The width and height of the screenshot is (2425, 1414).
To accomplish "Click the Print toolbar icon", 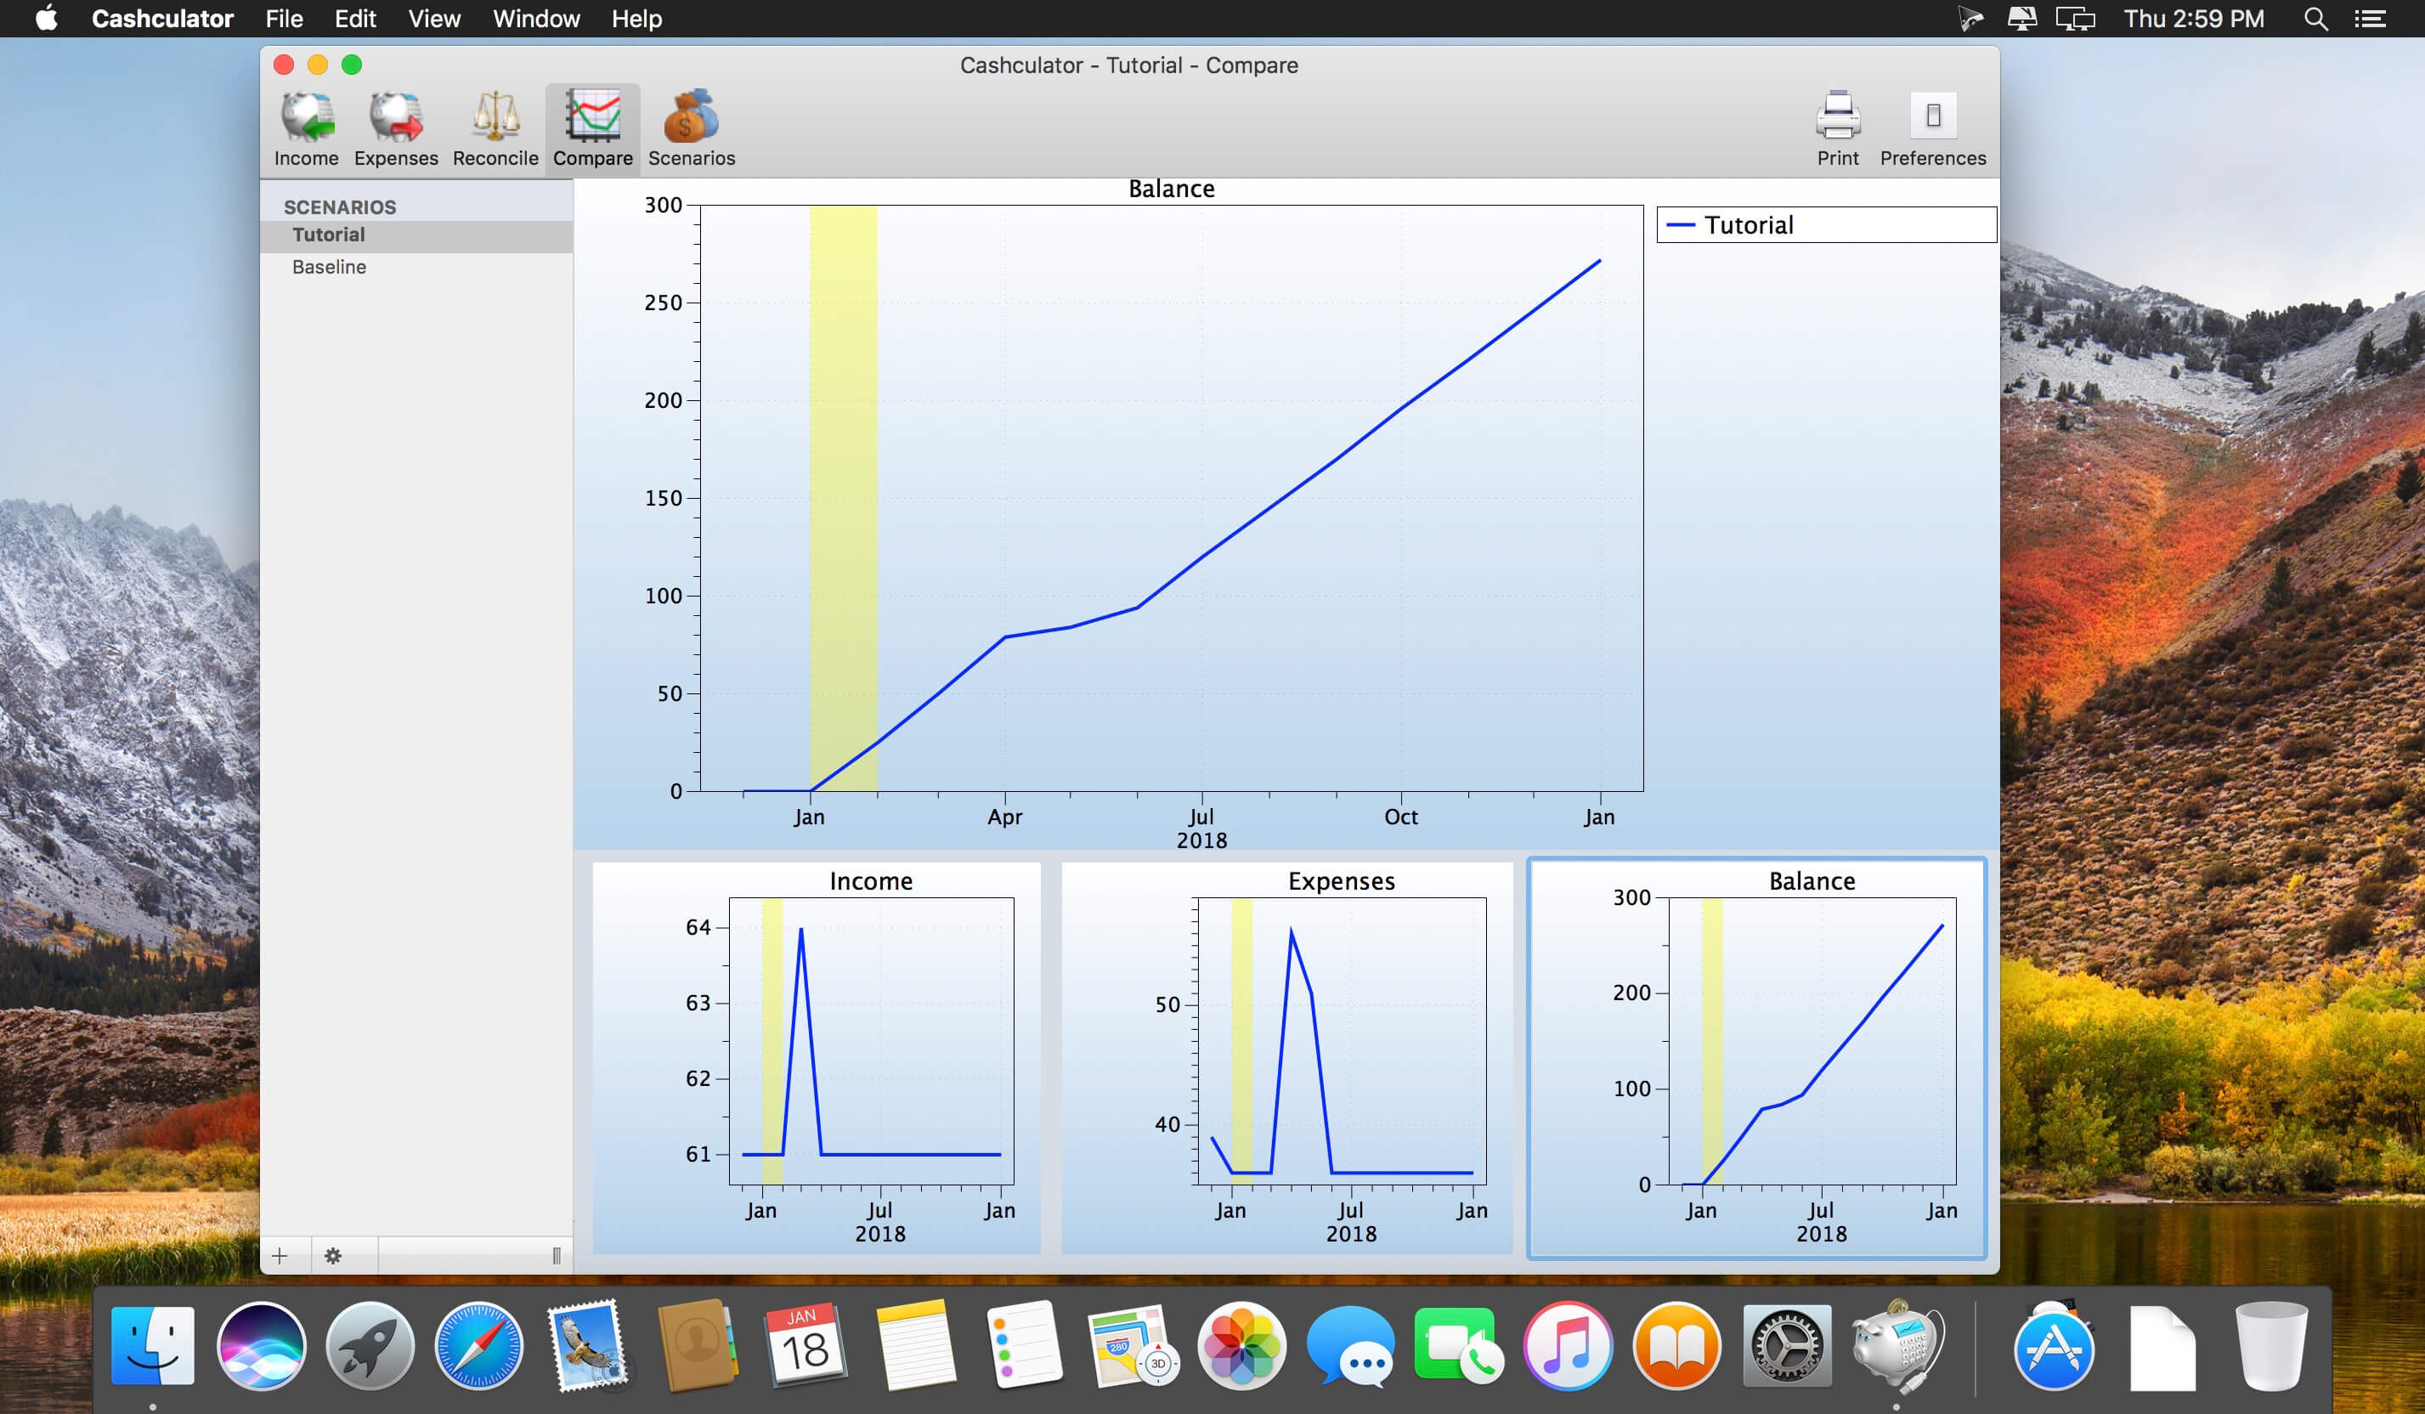I will pyautogui.click(x=1837, y=129).
